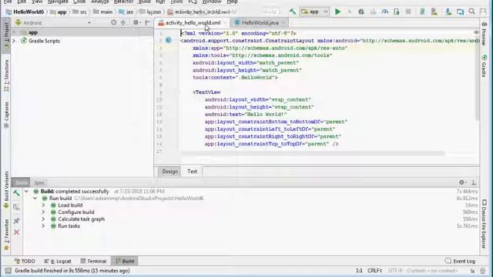The height and width of the screenshot is (277, 493).
Task: Click the gutter icon on line 2
Action: point(169,40)
